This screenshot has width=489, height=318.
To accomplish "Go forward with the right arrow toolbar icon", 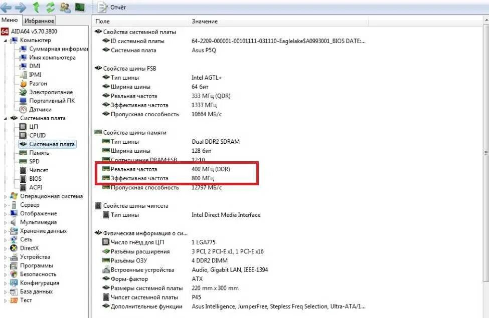I will (21, 7).
